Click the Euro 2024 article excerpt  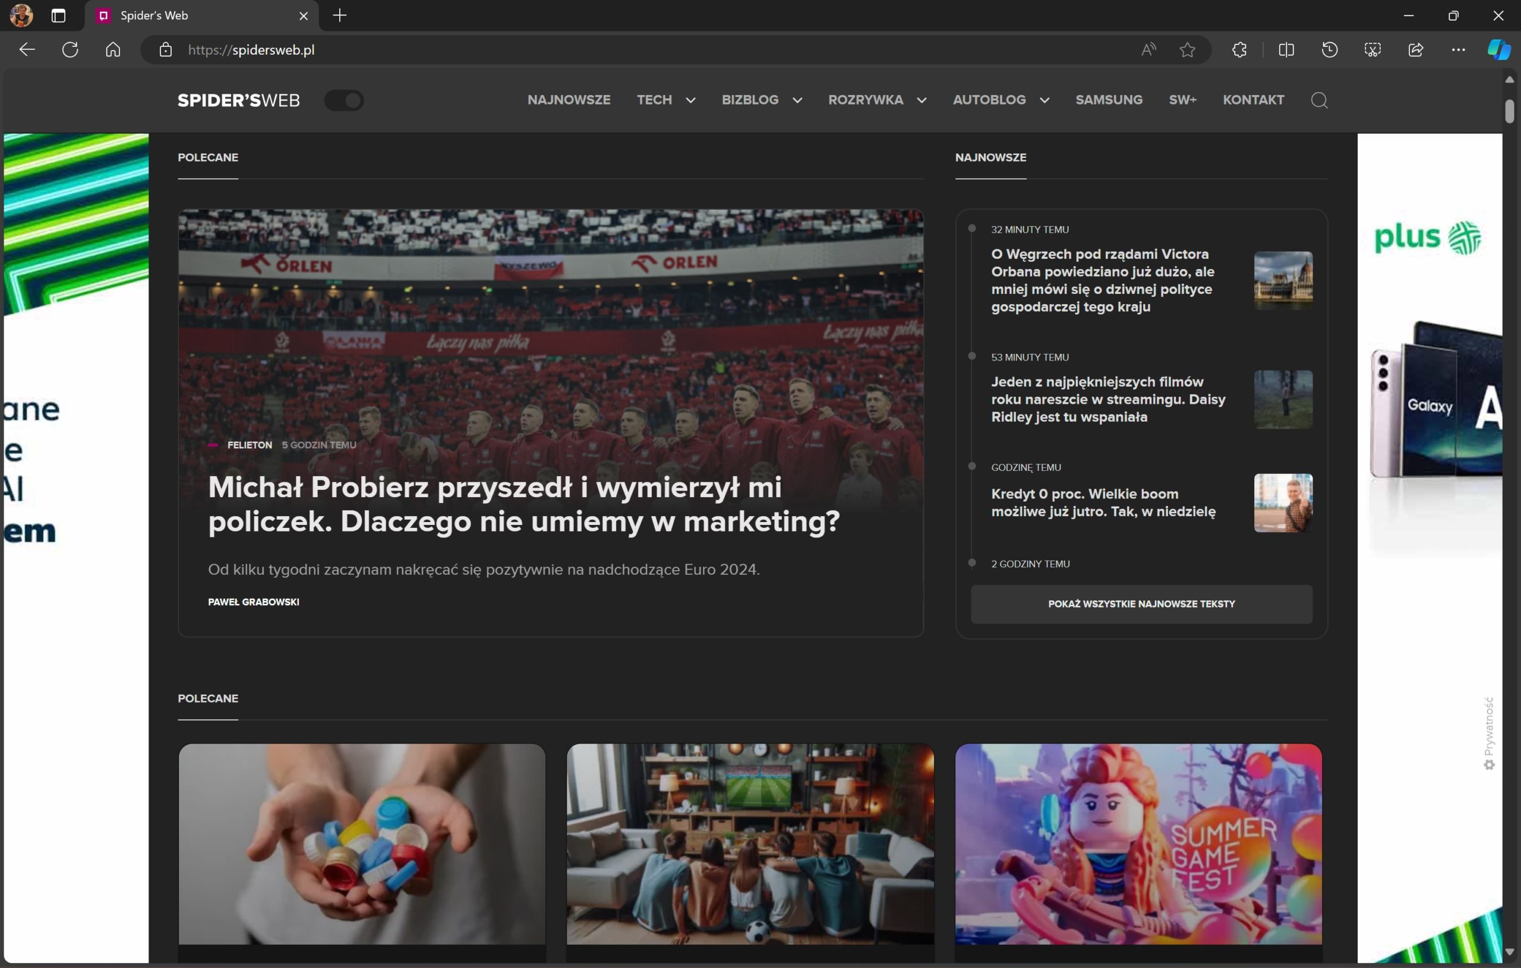[x=484, y=570]
